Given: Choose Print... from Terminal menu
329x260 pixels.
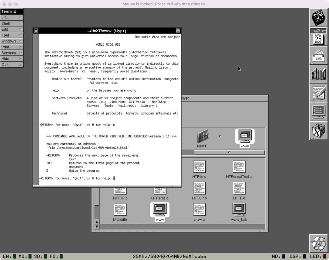Looking at the screenshot, I should click(x=12, y=47).
